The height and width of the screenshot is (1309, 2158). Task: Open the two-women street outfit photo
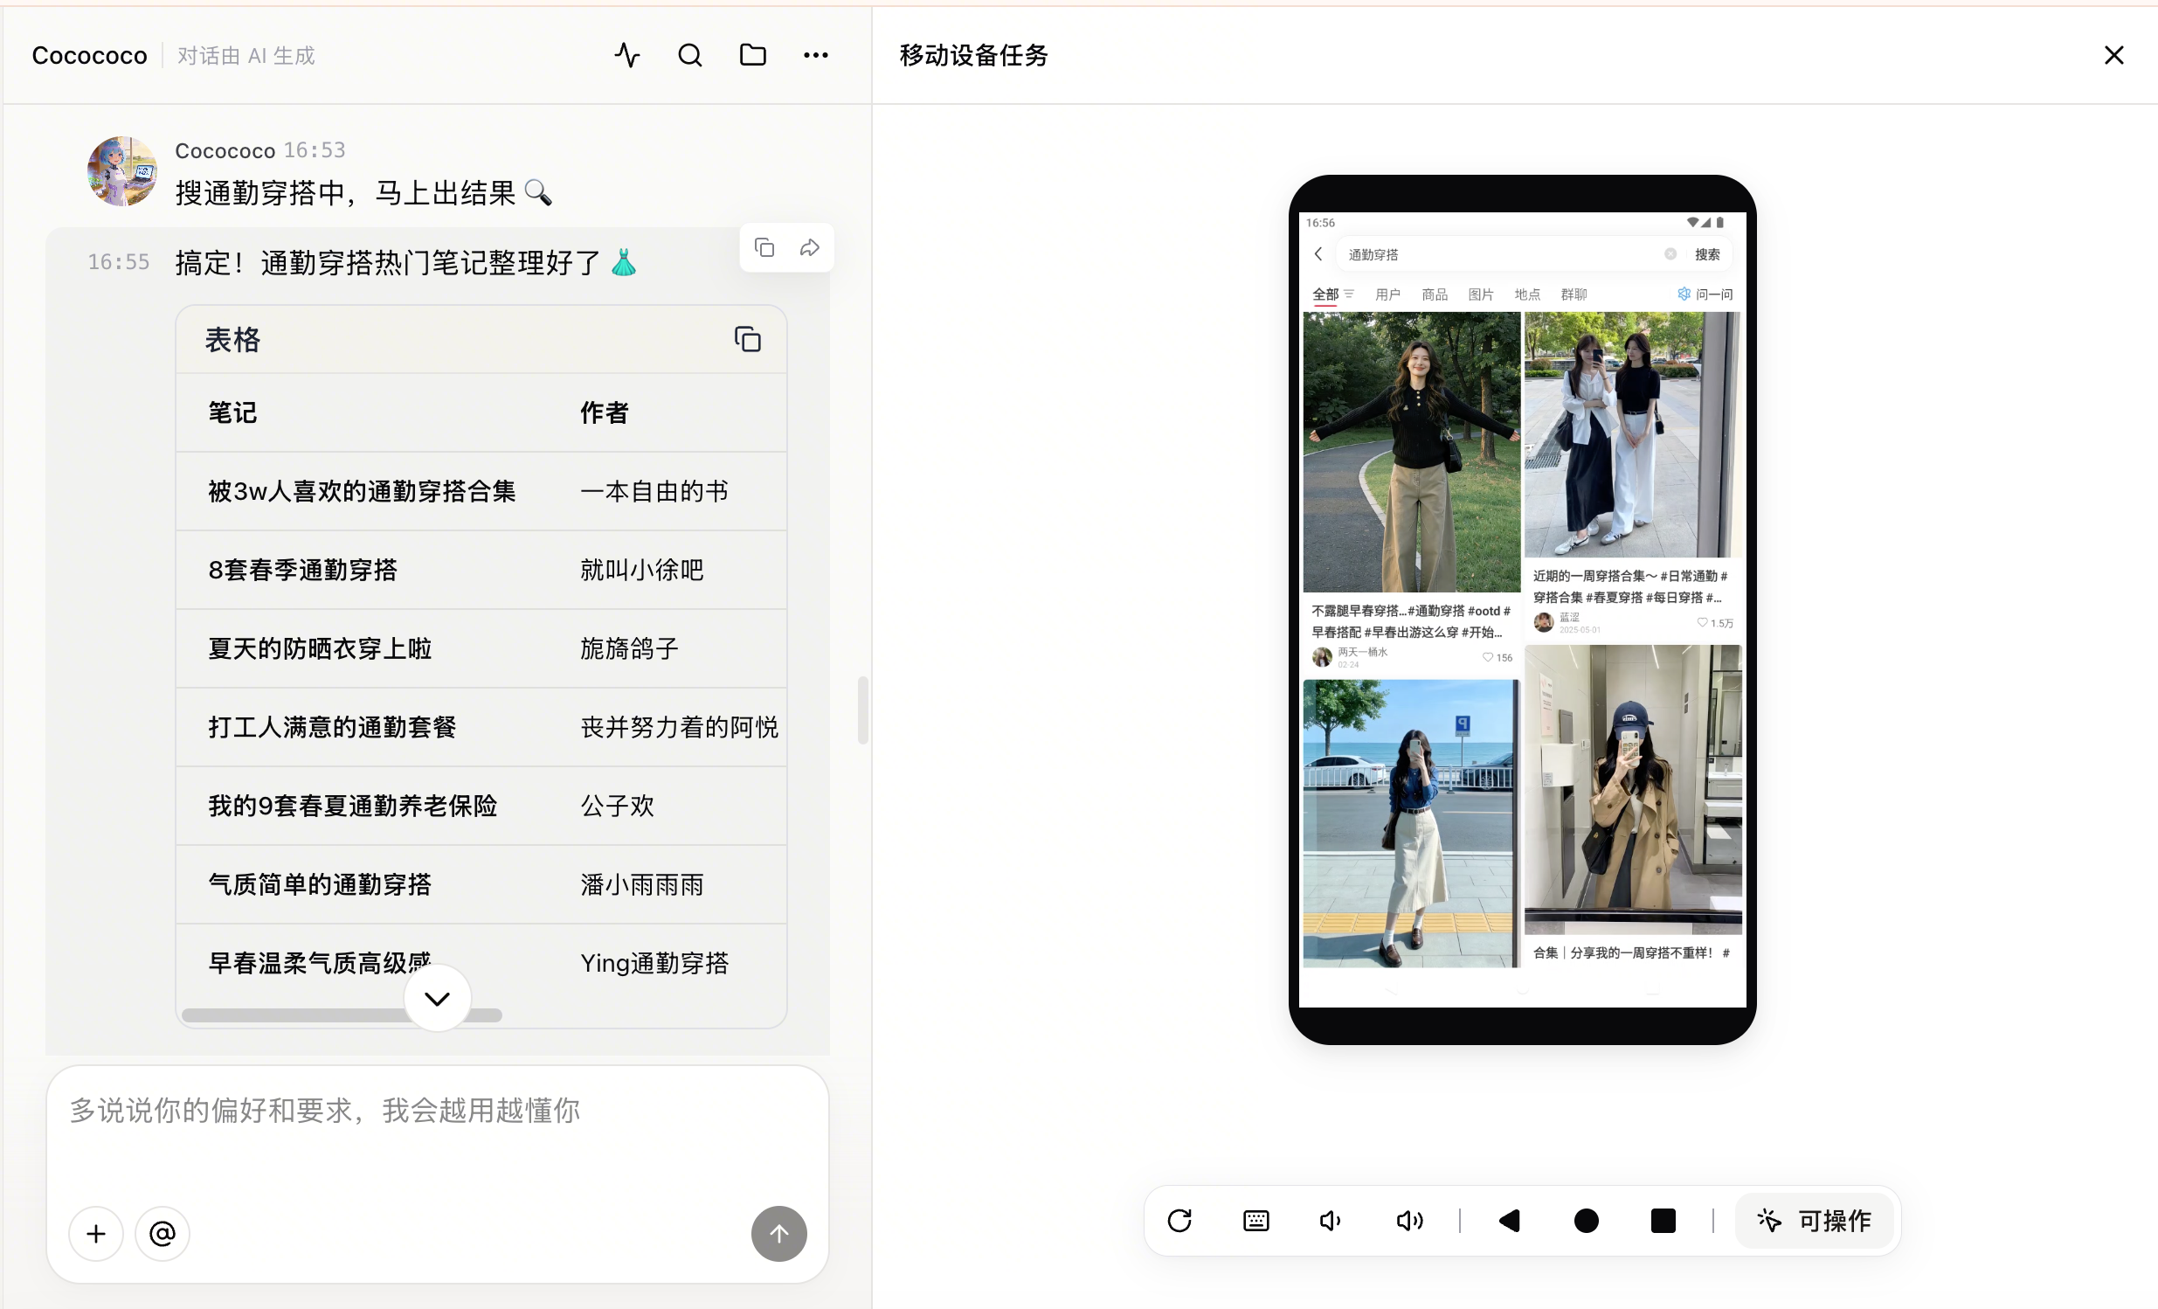[1633, 434]
